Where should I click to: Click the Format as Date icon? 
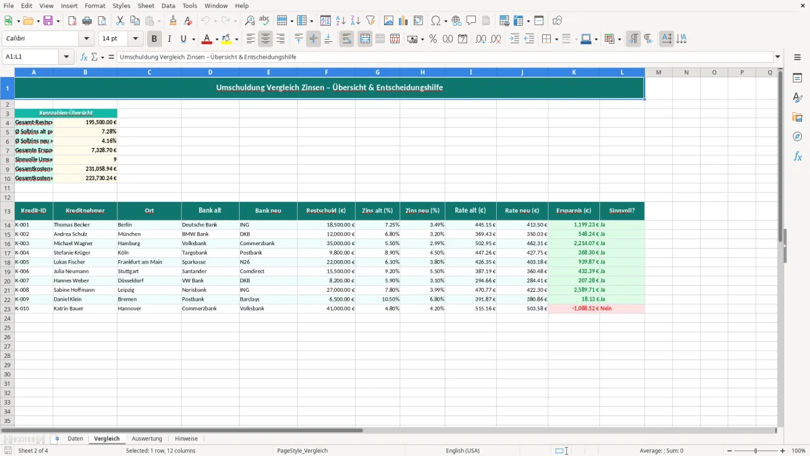point(462,39)
